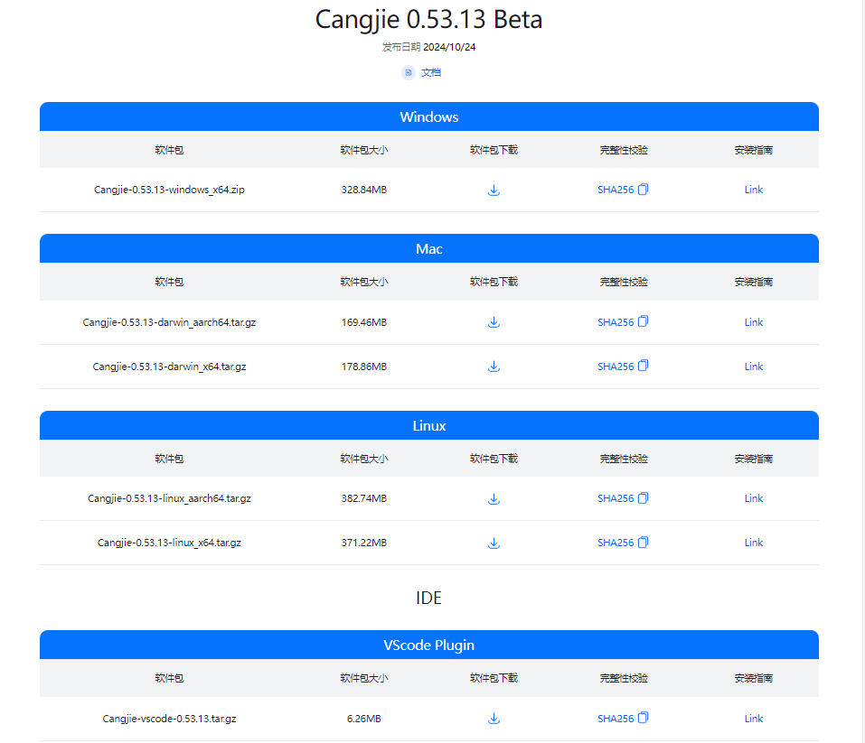Download the darwin_aarch64 tar.gz package
This screenshot has height=743, width=865.
coord(494,322)
